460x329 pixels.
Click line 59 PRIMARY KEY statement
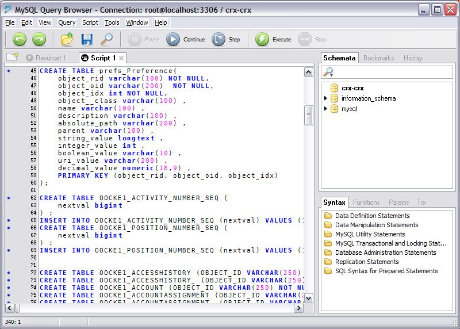167,175
